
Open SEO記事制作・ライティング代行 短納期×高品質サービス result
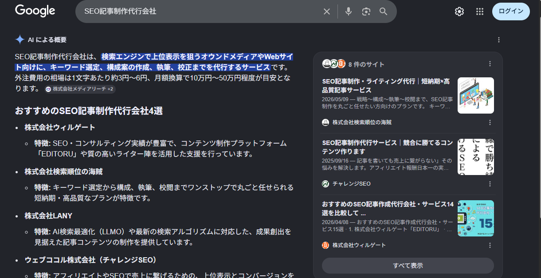(x=387, y=86)
